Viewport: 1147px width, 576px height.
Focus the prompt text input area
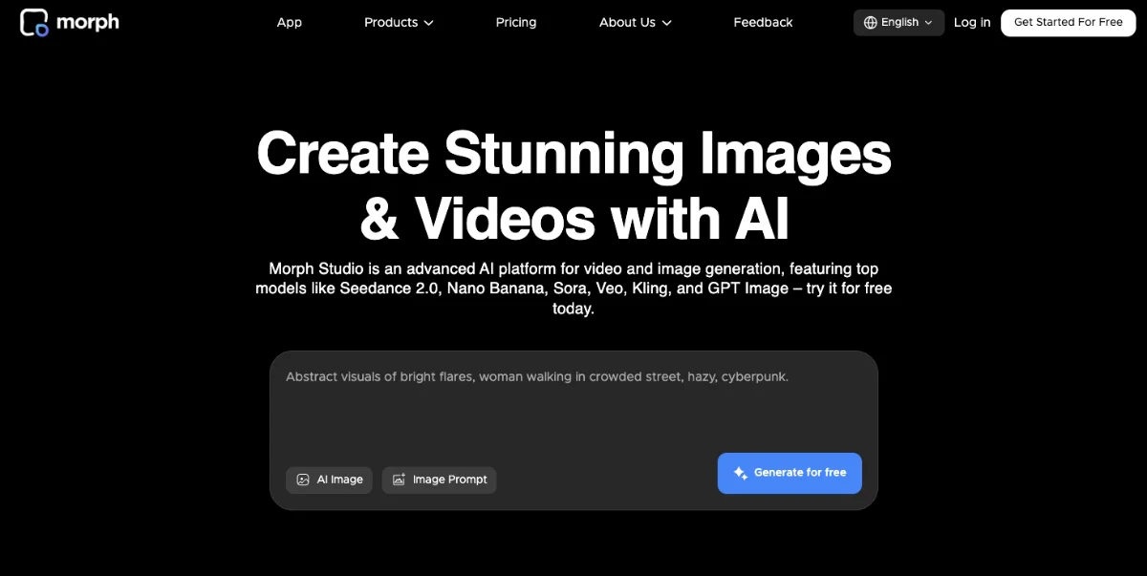click(573, 406)
